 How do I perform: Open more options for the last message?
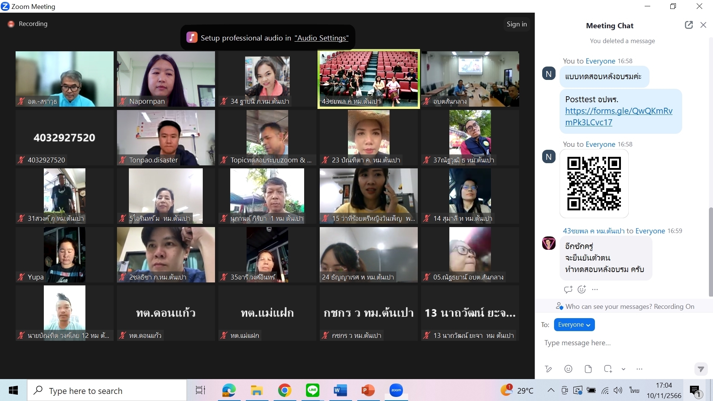595,290
